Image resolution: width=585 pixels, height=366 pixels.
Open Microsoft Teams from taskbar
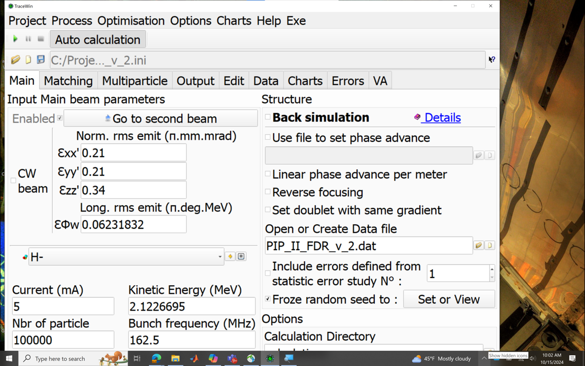(x=232, y=358)
